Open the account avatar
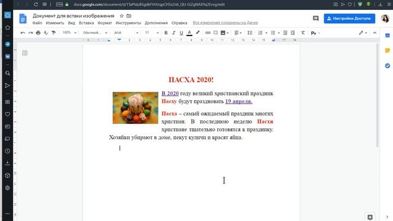393x221 pixels. (x=385, y=18)
